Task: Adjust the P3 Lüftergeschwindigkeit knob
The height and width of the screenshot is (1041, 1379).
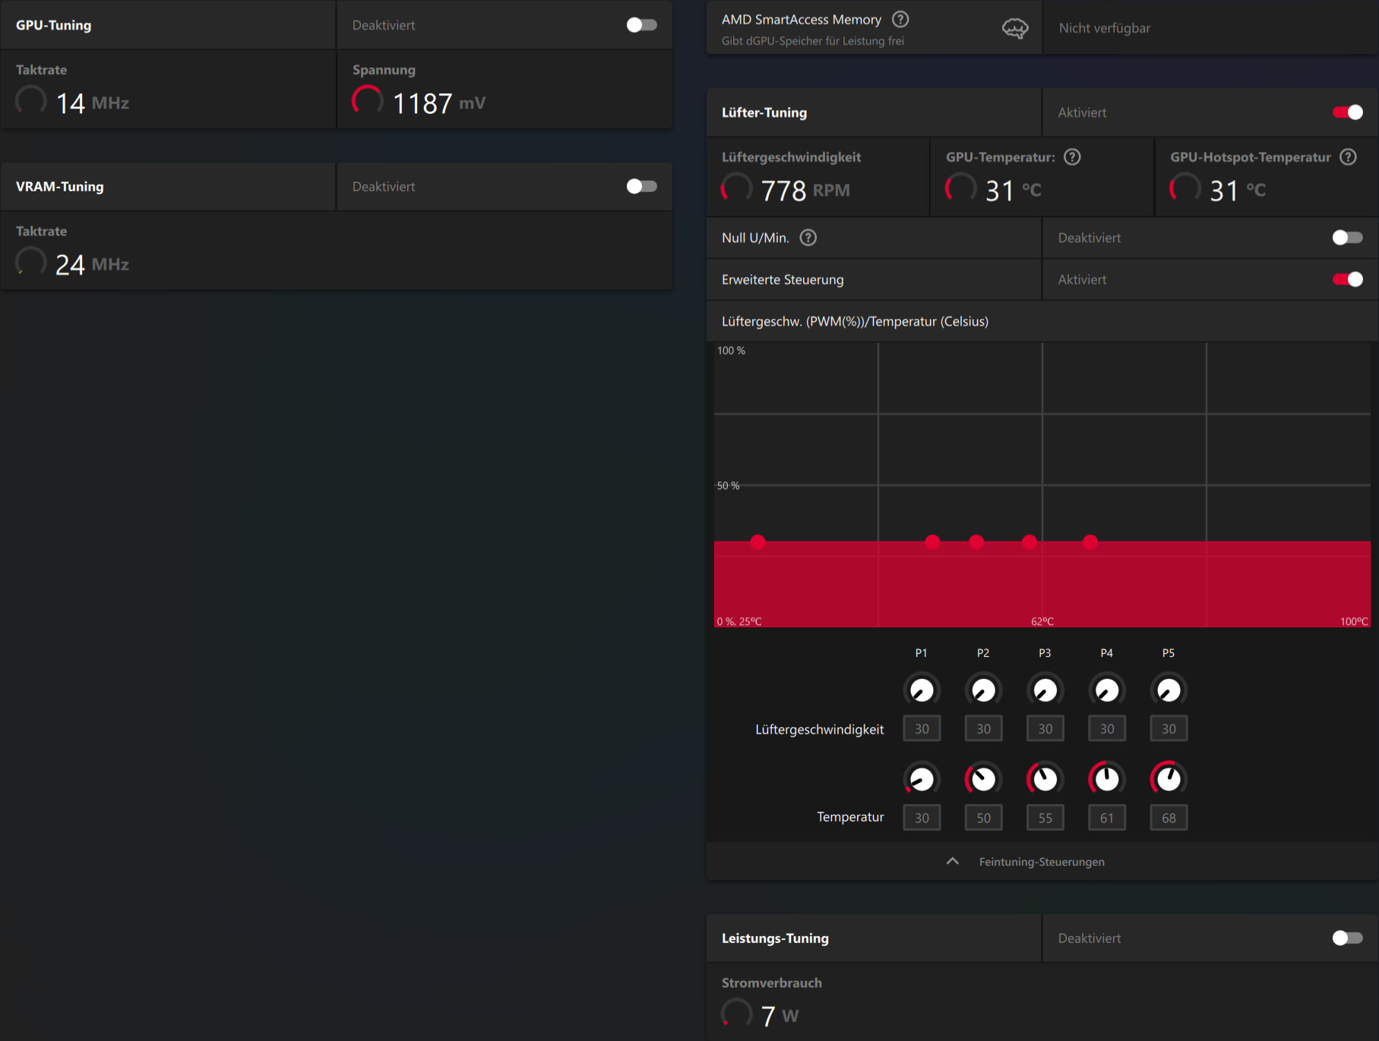Action: tap(1045, 690)
